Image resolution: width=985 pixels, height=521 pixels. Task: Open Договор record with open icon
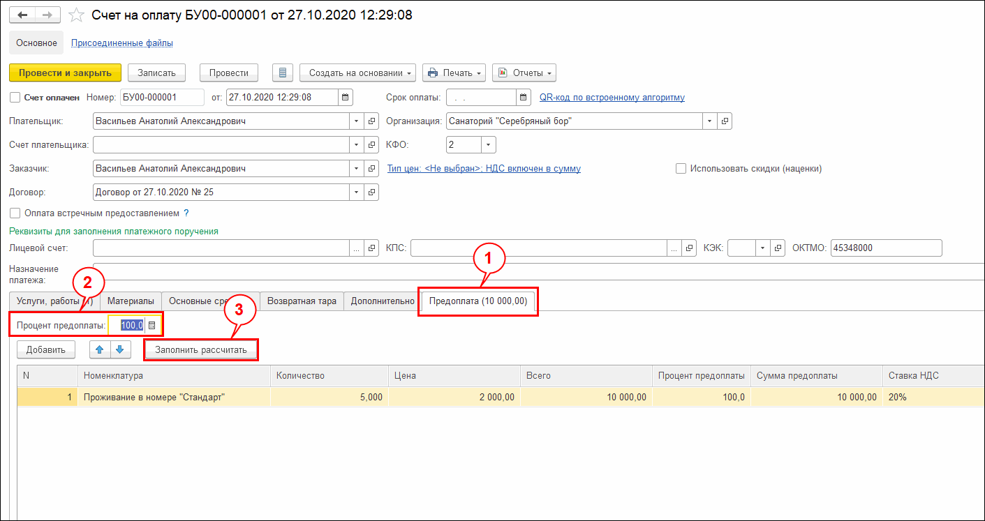point(372,192)
